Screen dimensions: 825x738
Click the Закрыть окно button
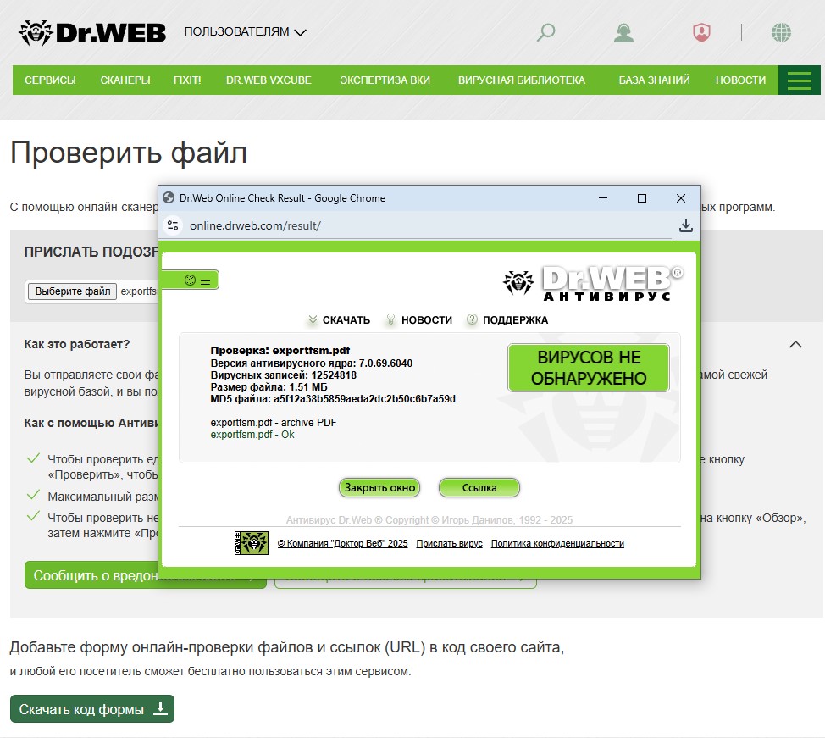coord(379,487)
